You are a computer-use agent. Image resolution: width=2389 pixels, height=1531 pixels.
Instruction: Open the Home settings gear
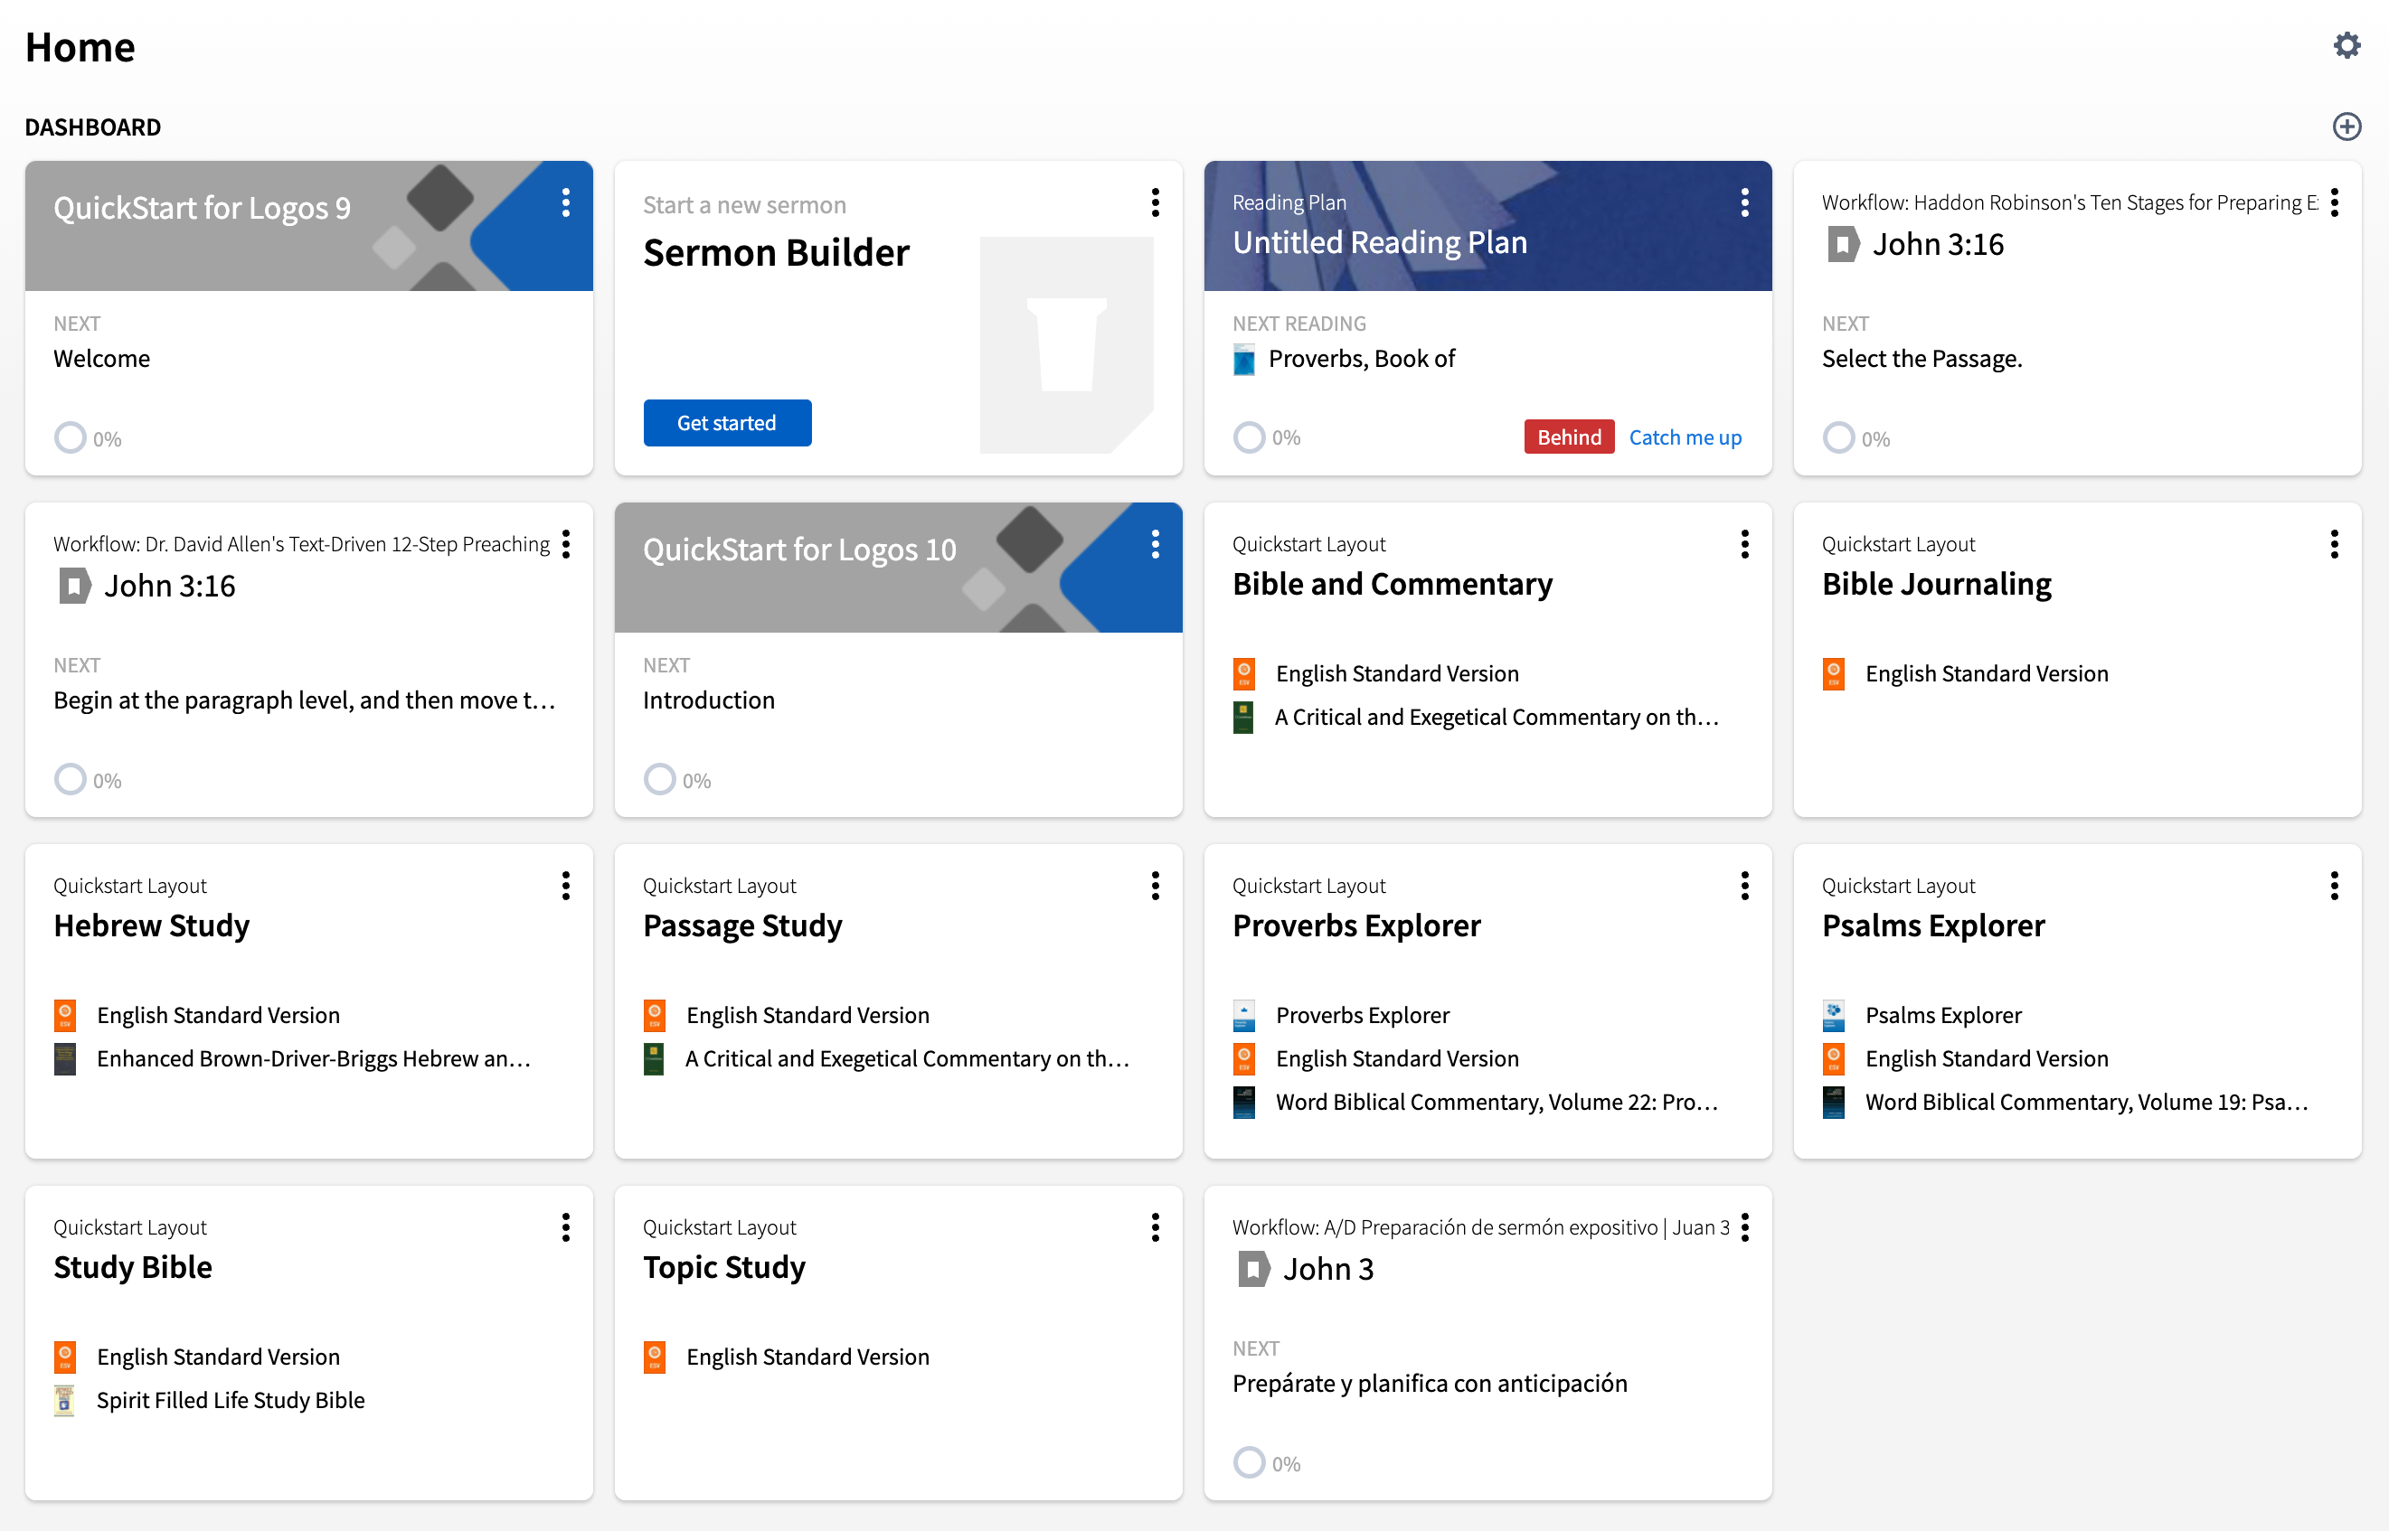pos(2347,46)
